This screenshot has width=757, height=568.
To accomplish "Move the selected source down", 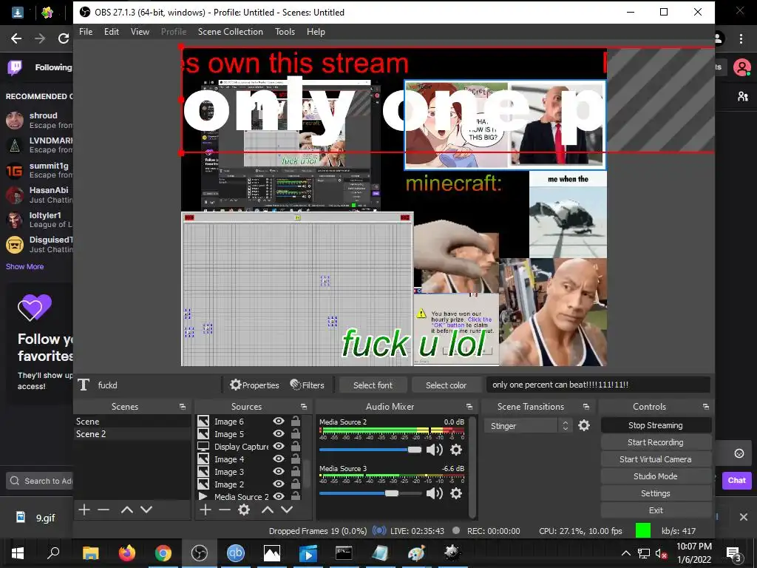I will 287,510.
